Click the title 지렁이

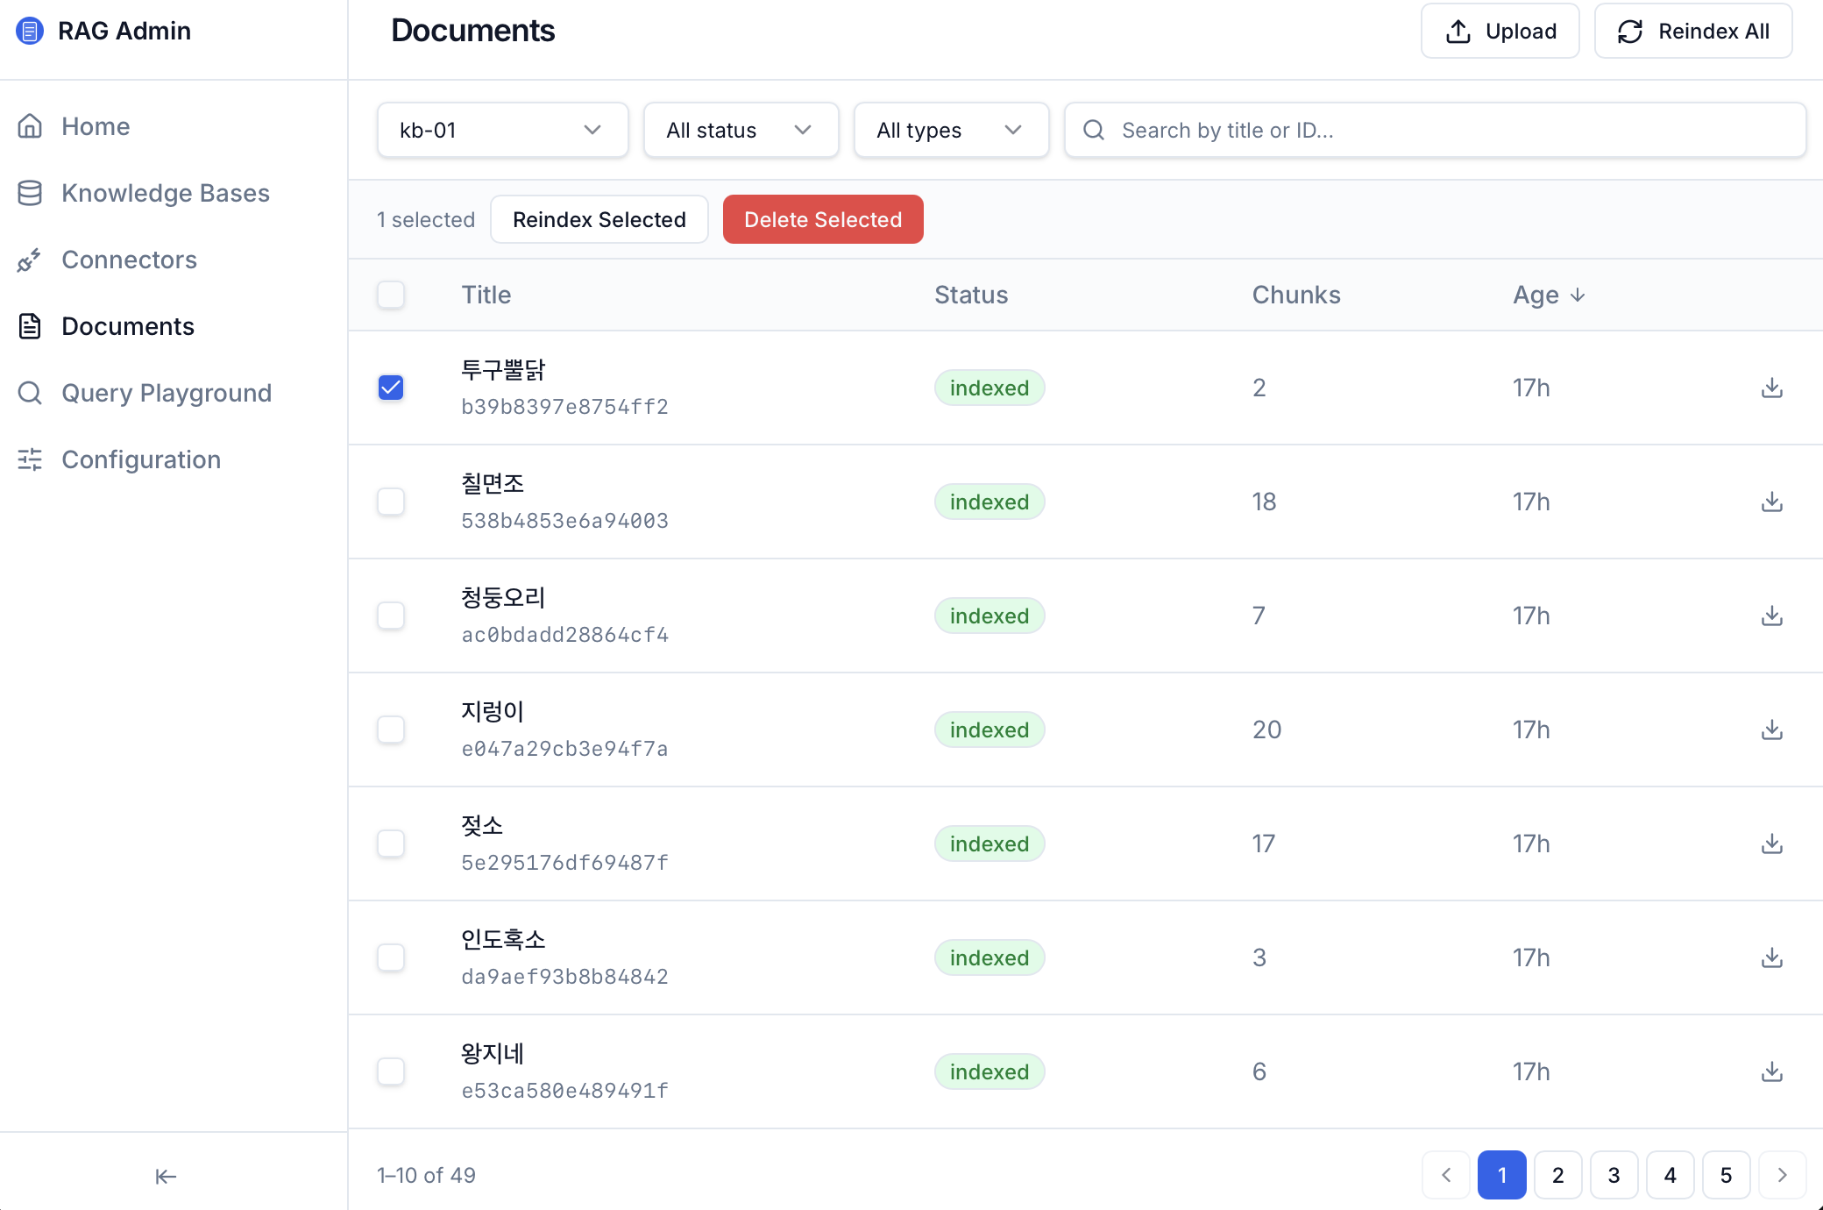click(x=493, y=711)
